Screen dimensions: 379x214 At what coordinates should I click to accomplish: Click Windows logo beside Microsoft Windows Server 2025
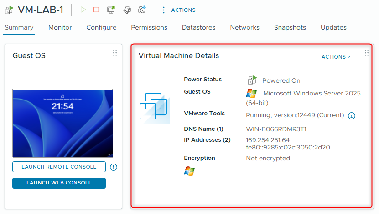pos(251,93)
